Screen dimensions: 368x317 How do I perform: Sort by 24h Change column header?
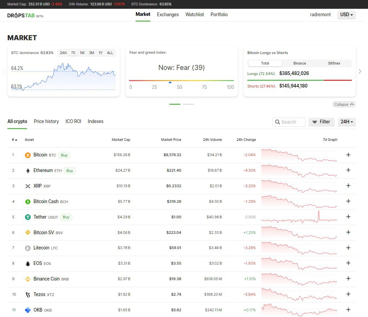246,140
